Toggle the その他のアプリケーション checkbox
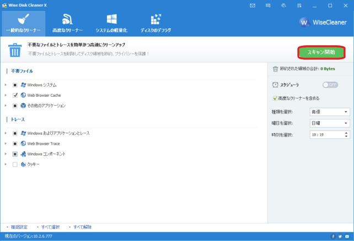 (15, 106)
